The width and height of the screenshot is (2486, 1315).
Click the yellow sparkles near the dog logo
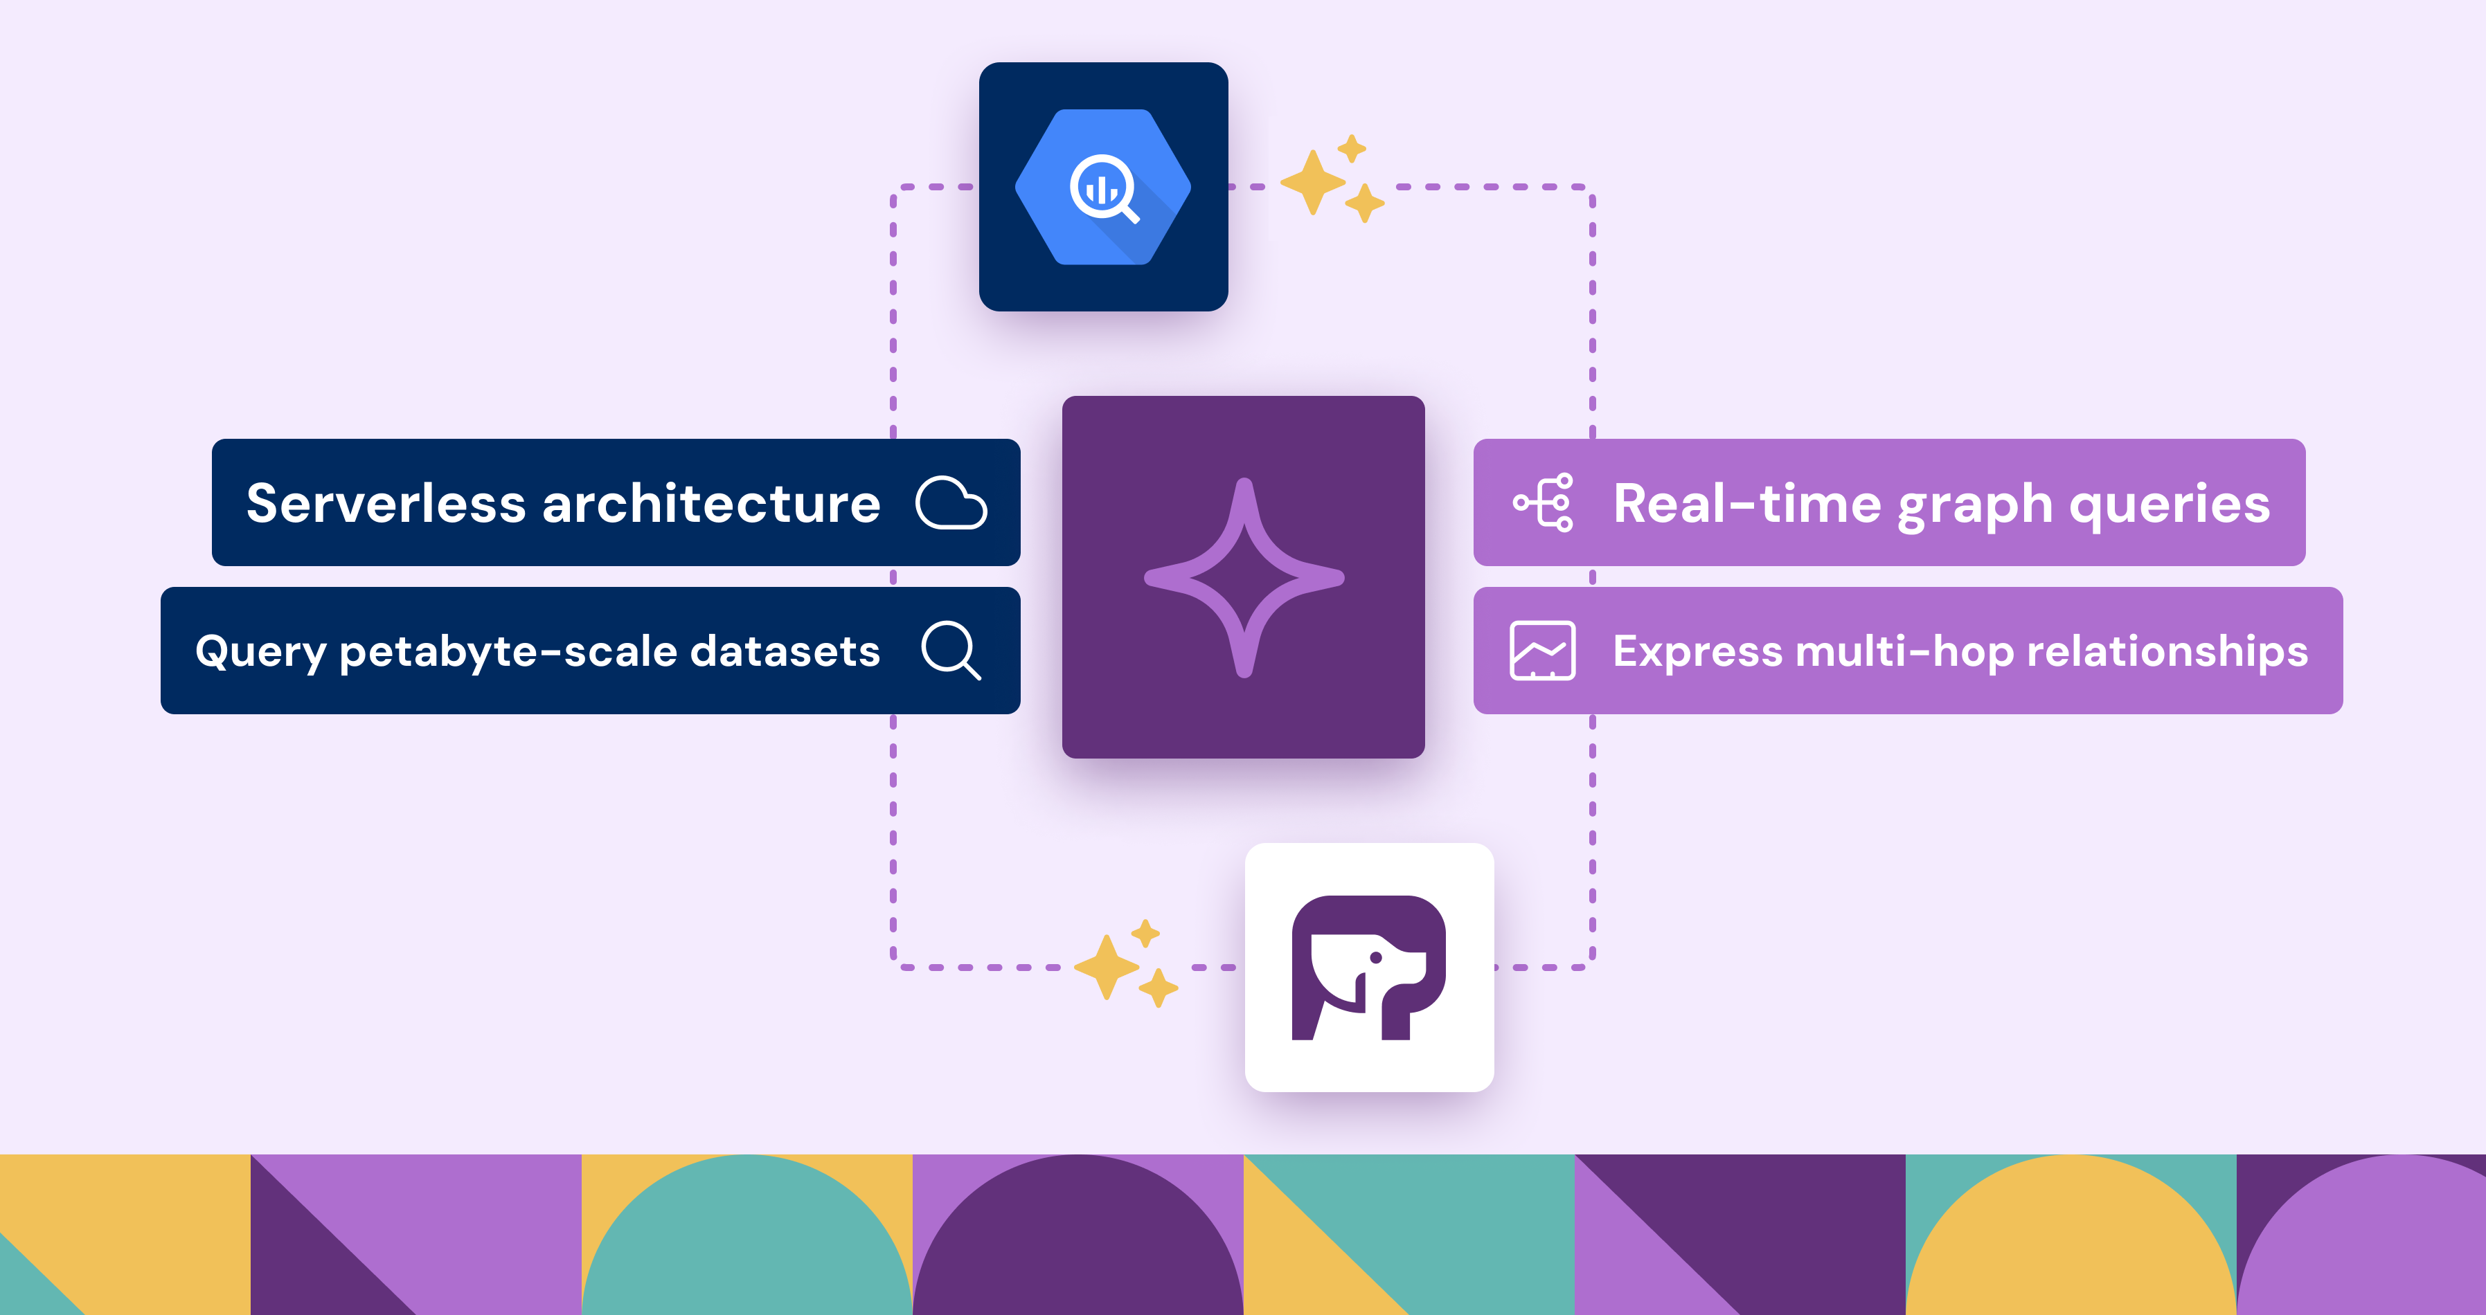point(1126,964)
